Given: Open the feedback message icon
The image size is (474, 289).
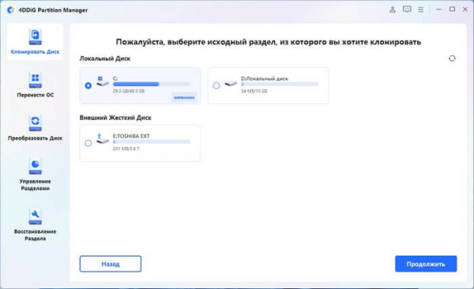Looking at the screenshot, I should click(x=407, y=9).
